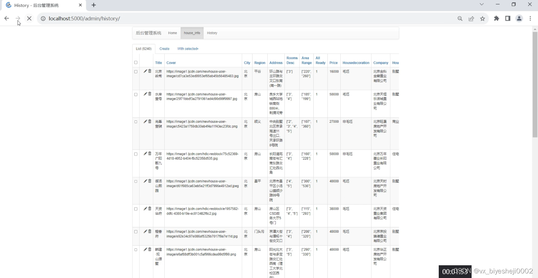Tick the checkbox for the 万年广阳郡九号 row
Screen dimensions: 538x278
[x=136, y=154]
